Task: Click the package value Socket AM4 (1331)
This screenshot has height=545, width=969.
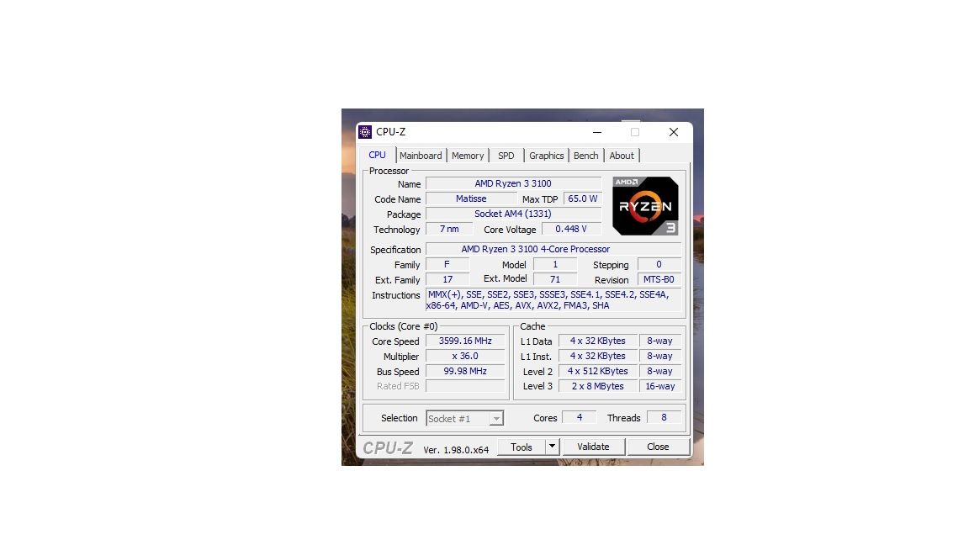Action: [513, 214]
